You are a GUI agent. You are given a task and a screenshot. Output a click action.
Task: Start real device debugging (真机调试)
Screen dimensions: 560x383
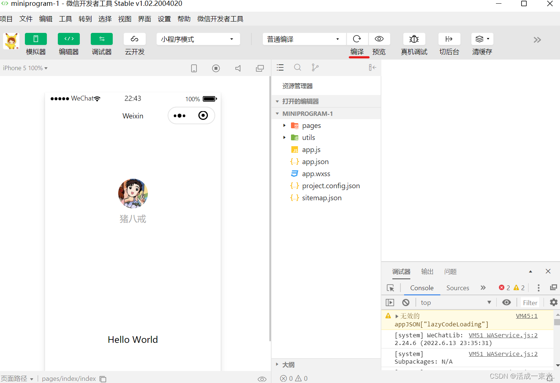pyautogui.click(x=414, y=39)
